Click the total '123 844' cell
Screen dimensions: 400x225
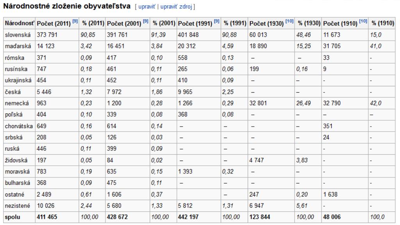pyautogui.click(x=260, y=217)
